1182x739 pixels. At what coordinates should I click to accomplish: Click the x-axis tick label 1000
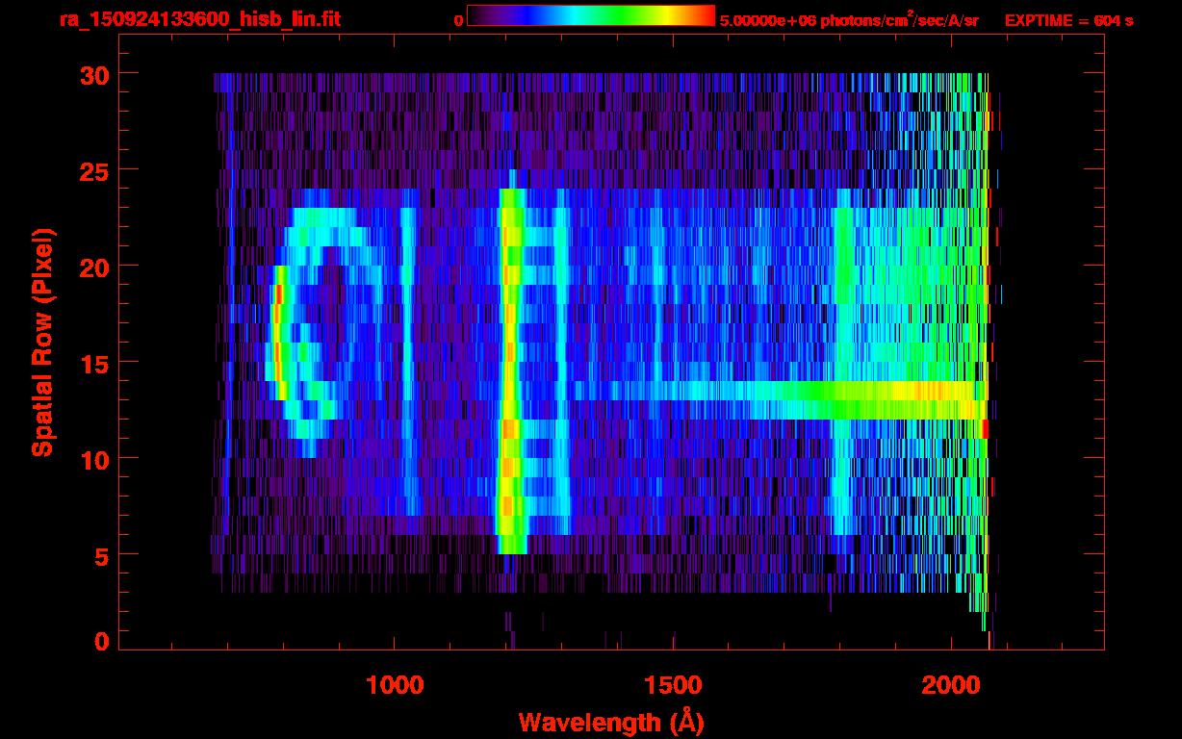tap(395, 685)
